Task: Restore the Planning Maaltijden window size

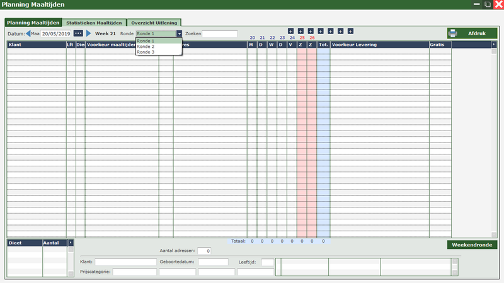Action: pyautogui.click(x=488, y=4)
